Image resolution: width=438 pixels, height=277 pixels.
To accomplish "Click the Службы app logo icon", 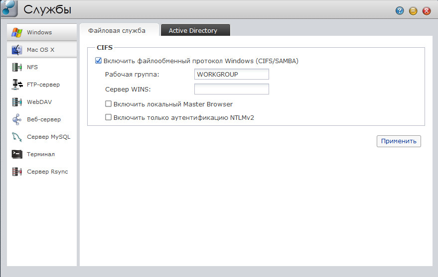I will click(9, 9).
